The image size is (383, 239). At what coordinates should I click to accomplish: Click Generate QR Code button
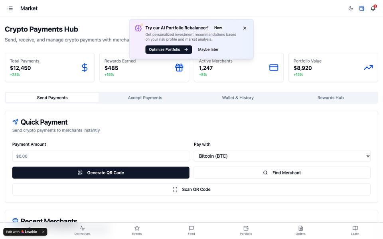click(x=101, y=172)
